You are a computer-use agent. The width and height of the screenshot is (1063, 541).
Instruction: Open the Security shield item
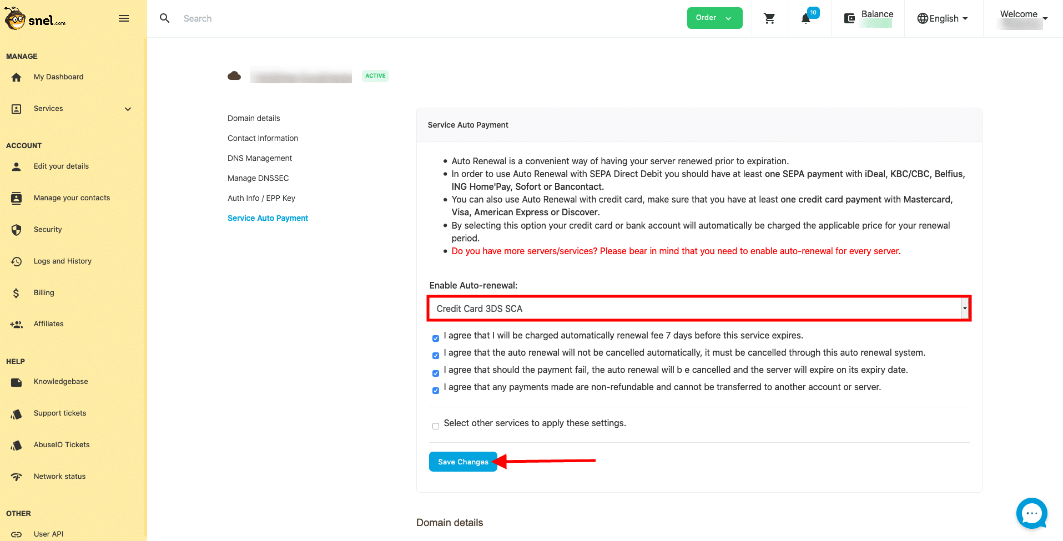click(x=48, y=230)
